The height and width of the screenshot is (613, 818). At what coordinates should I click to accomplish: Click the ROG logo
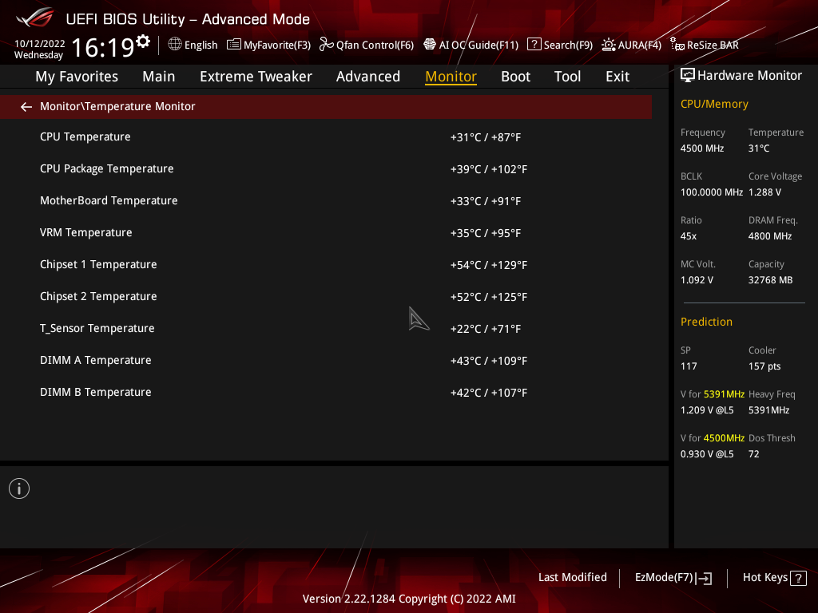click(35, 18)
